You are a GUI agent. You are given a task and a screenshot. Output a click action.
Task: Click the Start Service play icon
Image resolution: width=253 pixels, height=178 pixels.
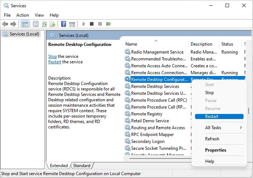tap(84, 24)
